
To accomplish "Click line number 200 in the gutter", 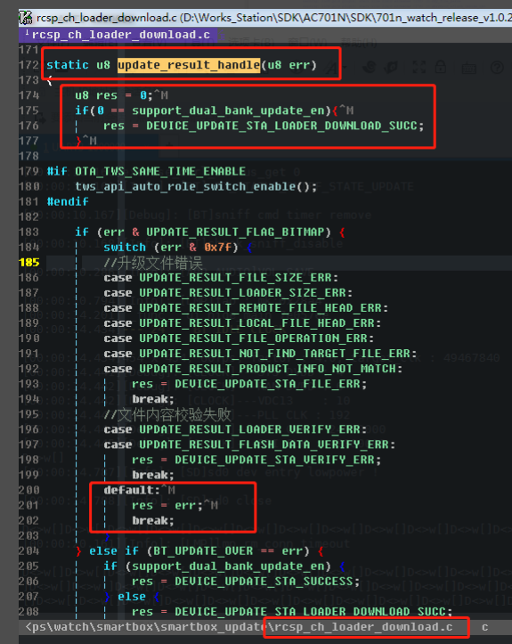I will (29, 491).
